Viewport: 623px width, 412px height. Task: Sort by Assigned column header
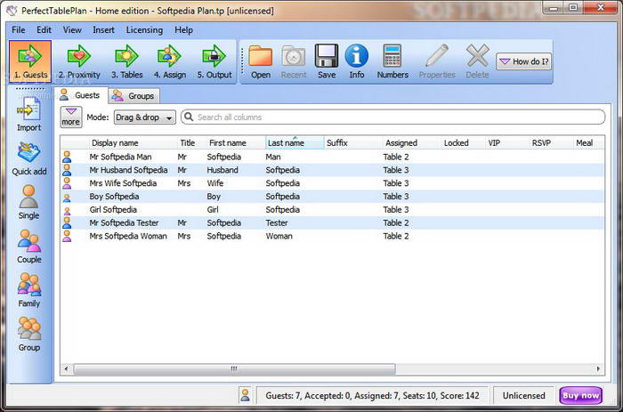411,142
